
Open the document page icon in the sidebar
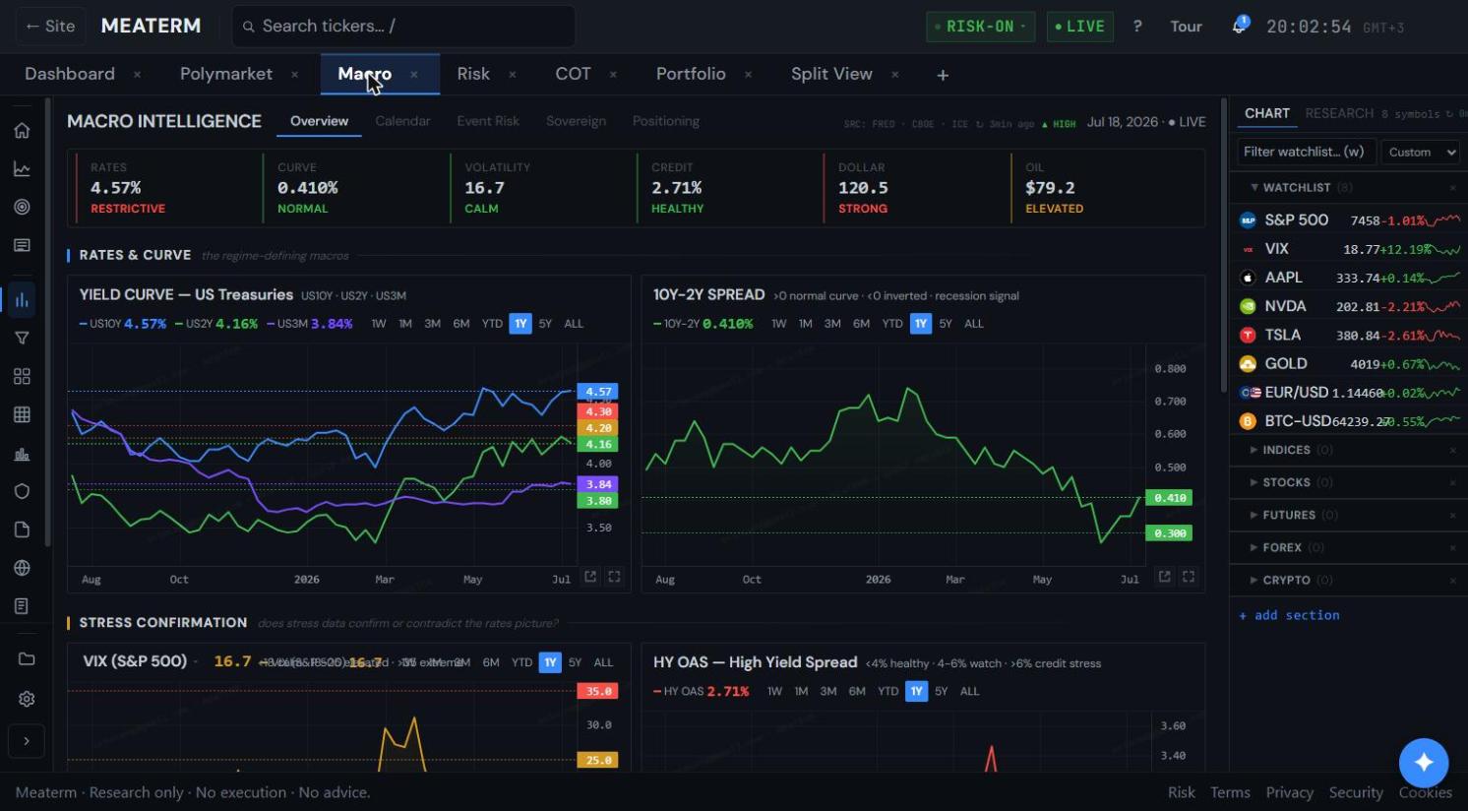(22, 530)
